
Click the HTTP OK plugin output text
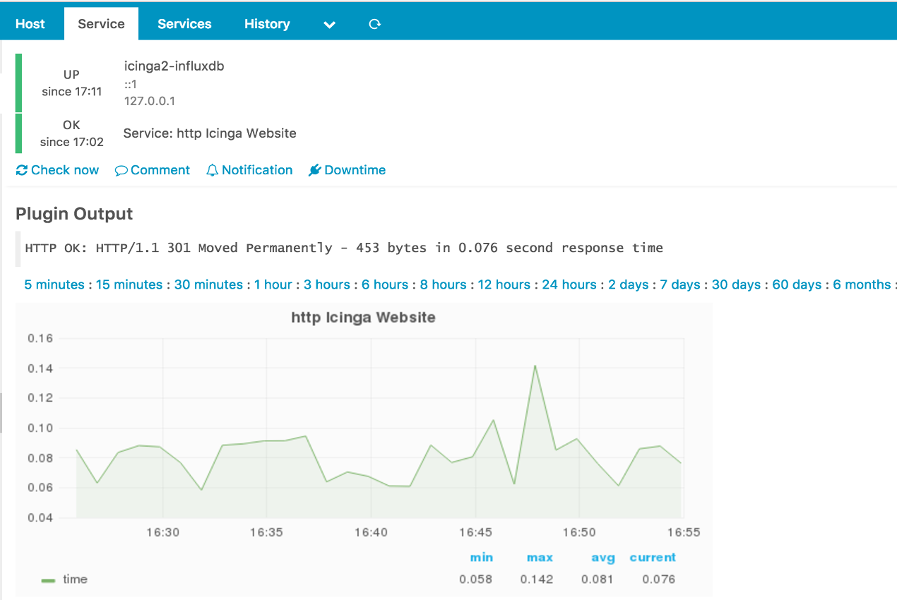click(344, 248)
